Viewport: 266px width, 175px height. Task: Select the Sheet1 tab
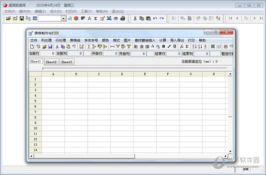(36, 61)
